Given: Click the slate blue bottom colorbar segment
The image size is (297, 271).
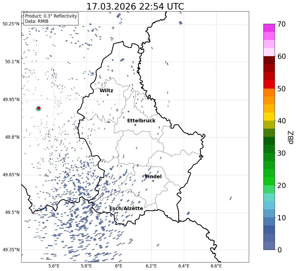Looking at the screenshot, I should tap(269, 246).
